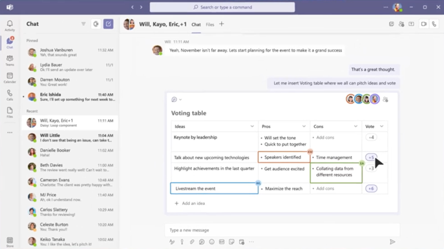Select Speakers identified cell
This screenshot has height=249, width=444.
pyautogui.click(x=284, y=157)
